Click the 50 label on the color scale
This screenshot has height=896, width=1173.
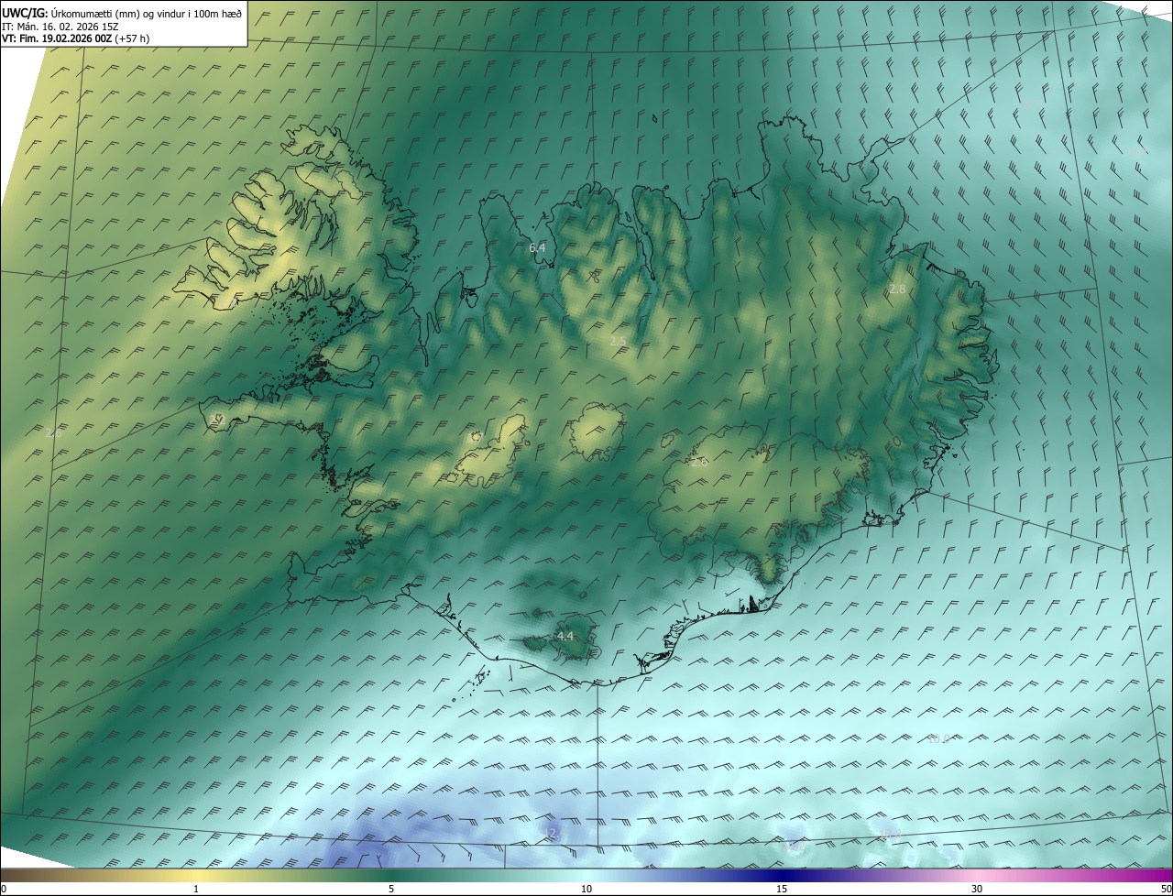[x=1166, y=889]
